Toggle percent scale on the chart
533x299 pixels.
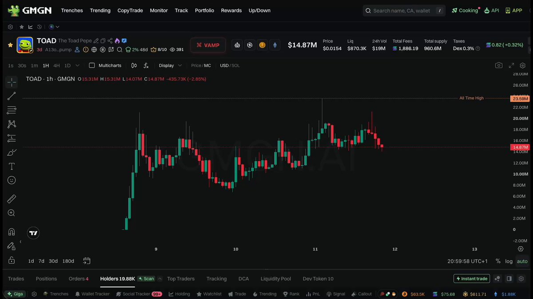coord(498,261)
